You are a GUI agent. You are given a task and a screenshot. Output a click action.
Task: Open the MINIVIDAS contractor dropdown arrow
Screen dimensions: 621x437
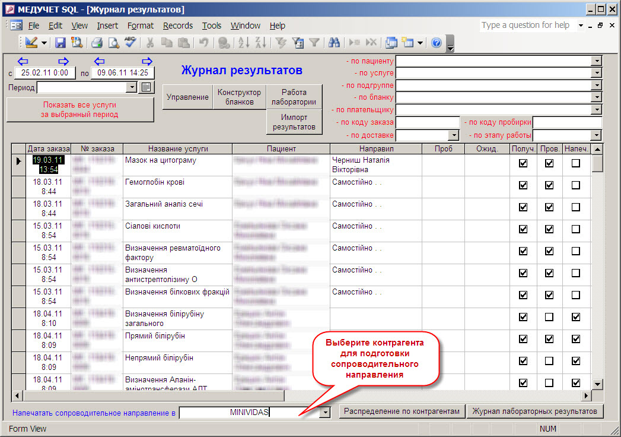(325, 413)
